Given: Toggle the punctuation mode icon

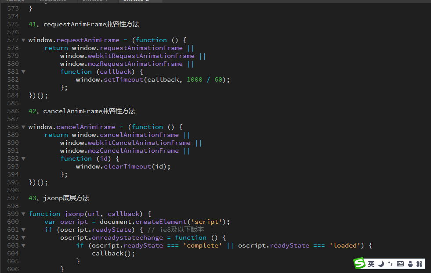Looking at the screenshot, I should tap(390, 264).
